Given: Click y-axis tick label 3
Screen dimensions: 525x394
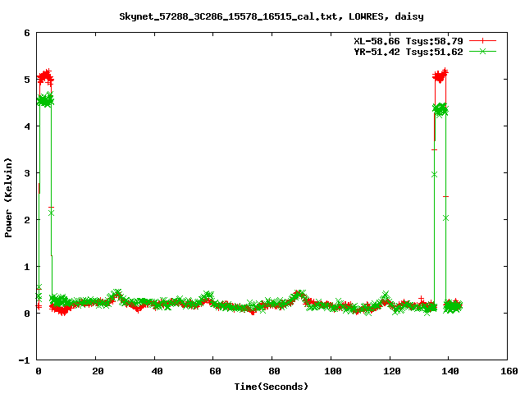Looking at the screenshot, I should click(27, 173).
